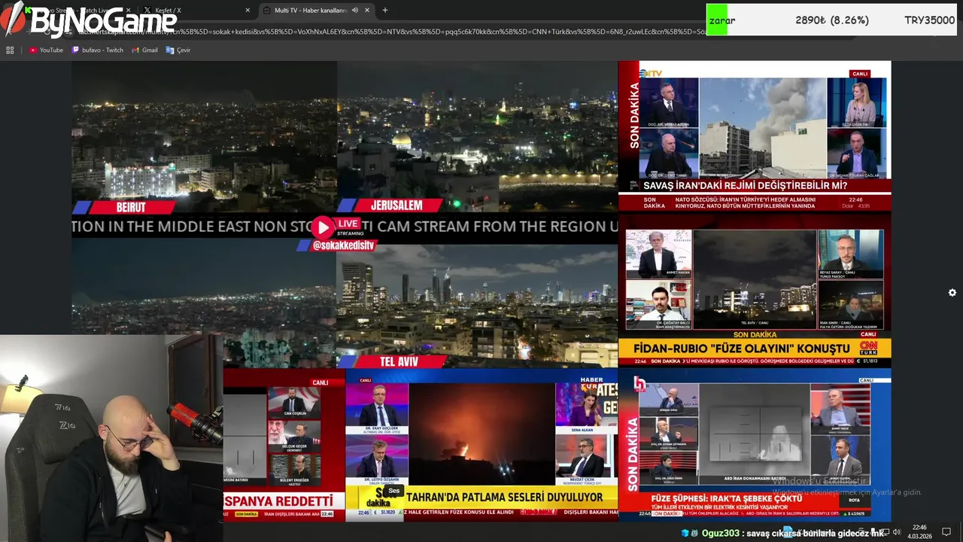
Task: Open the Multi TV page settings gear
Action: (x=952, y=293)
